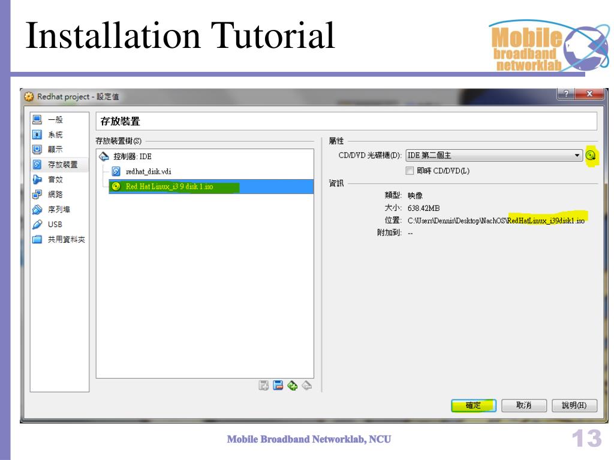Click the blue remove attachment icon
The height and width of the screenshot is (460, 614).
(x=278, y=386)
